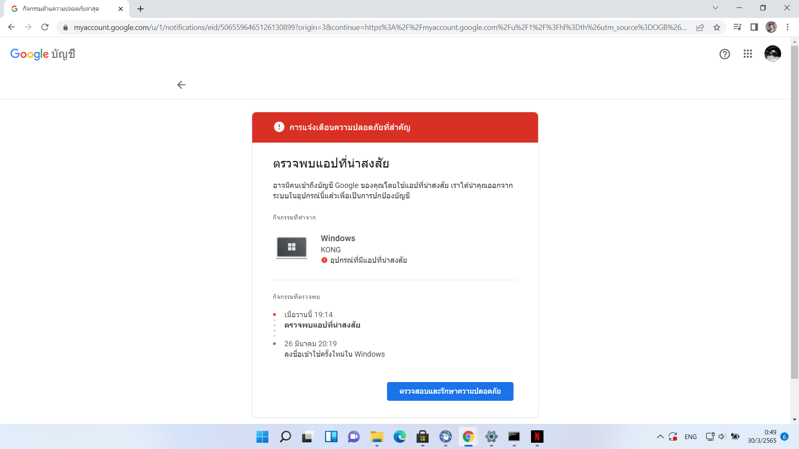Bookmark this page with the star icon
Image resolution: width=799 pixels, height=449 pixels.
[x=717, y=27]
